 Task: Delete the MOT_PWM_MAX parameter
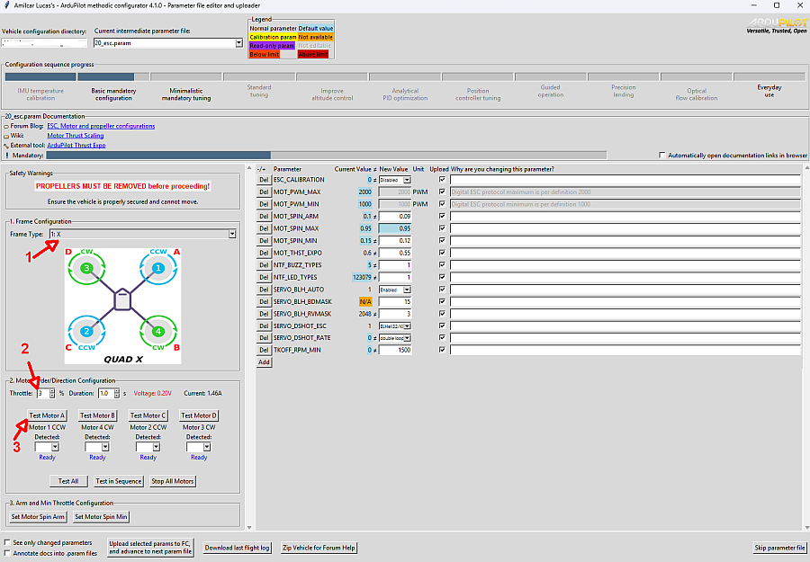click(x=264, y=192)
